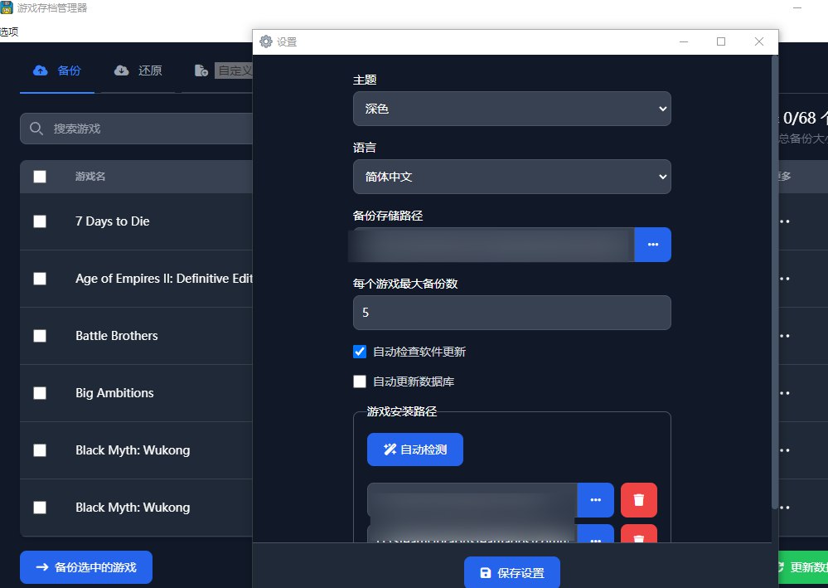The width and height of the screenshot is (828, 588).
Task: Click the app icon in the main window title bar
Action: click(7, 7)
